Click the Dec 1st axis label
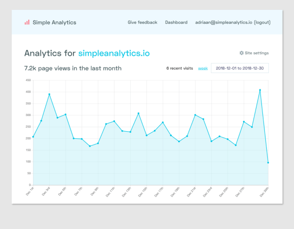Viewport: 294px width, 229px height. coord(30,191)
